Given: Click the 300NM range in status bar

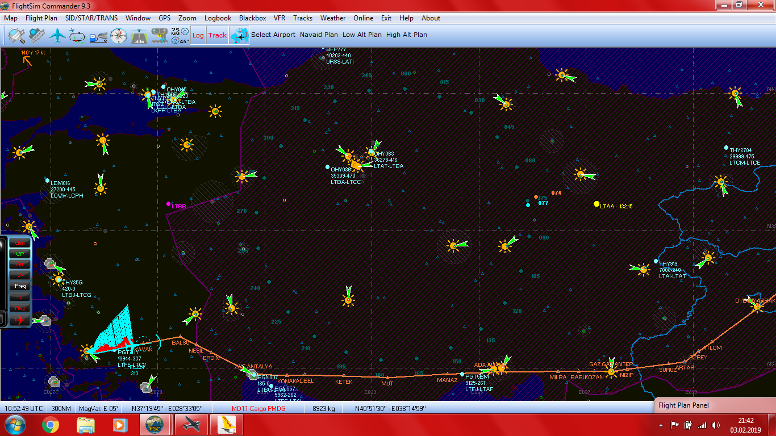Looking at the screenshot, I should point(61,409).
